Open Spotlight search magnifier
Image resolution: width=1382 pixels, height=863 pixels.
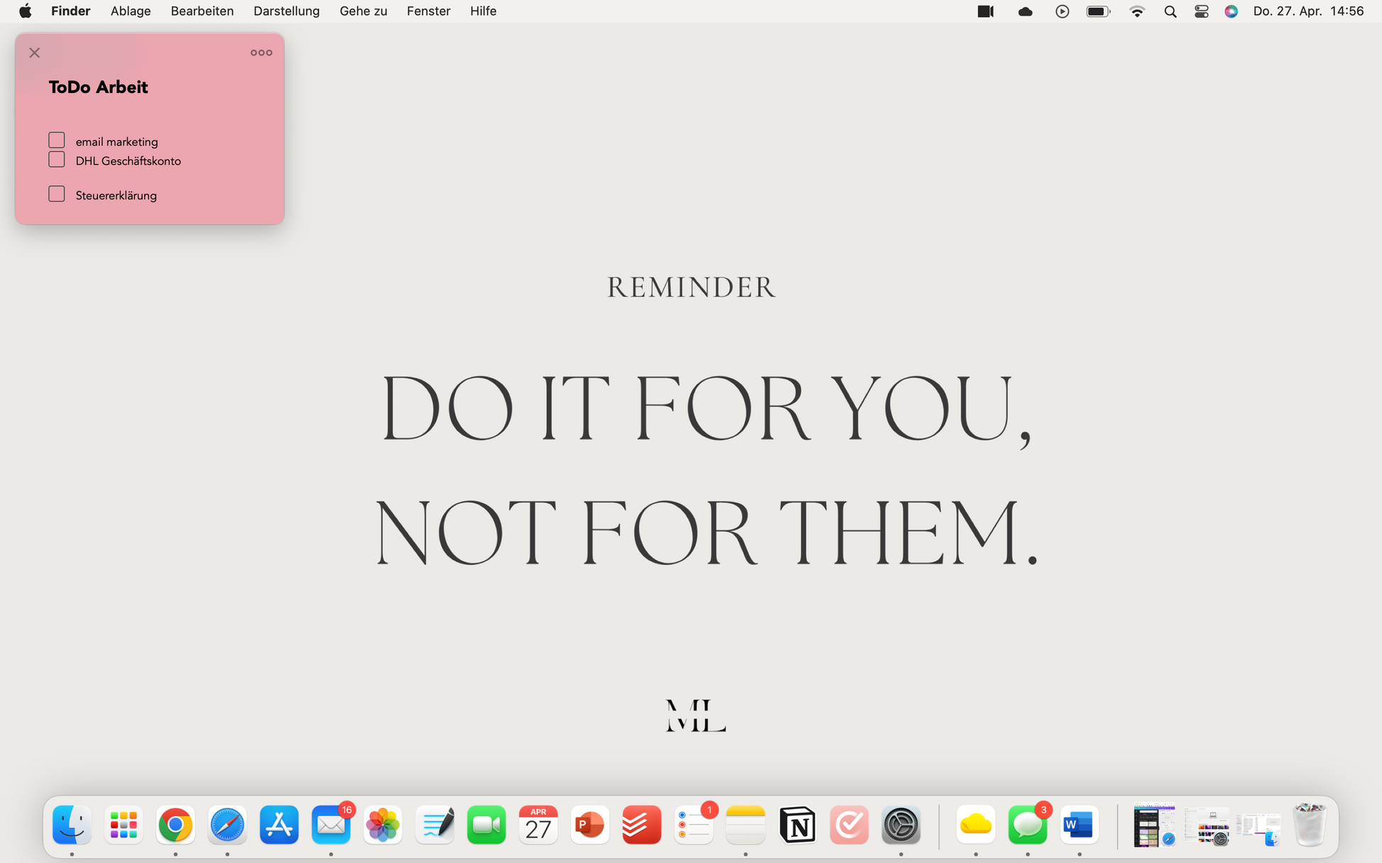(1170, 11)
